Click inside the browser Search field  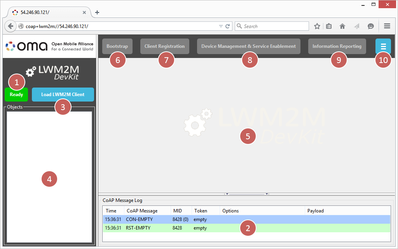pos(274,26)
